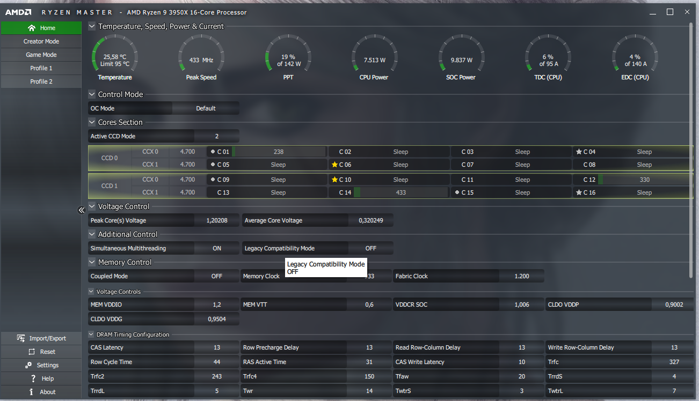Click VDDCR SOC value 1,006
The height and width of the screenshot is (401, 699).
[521, 305]
